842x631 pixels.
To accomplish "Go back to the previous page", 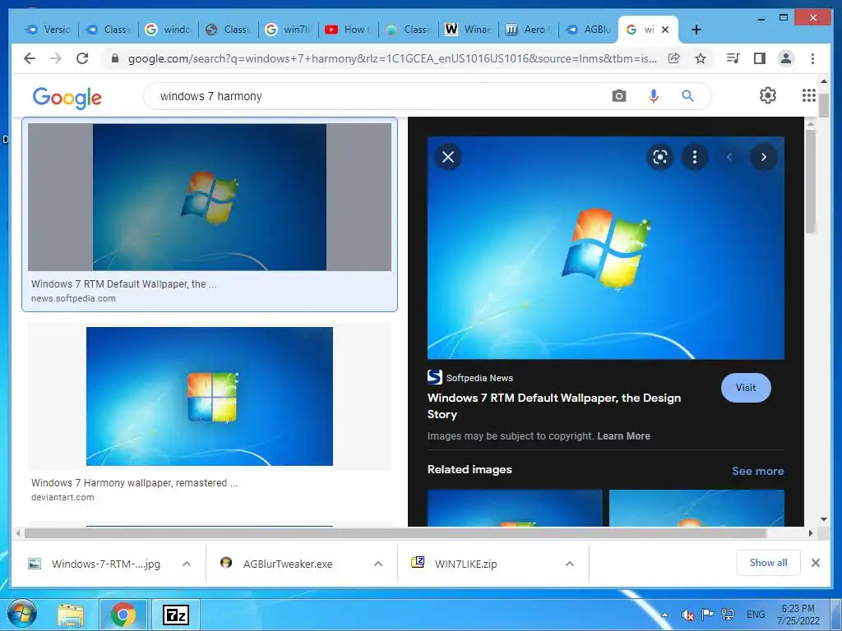I will [x=30, y=58].
